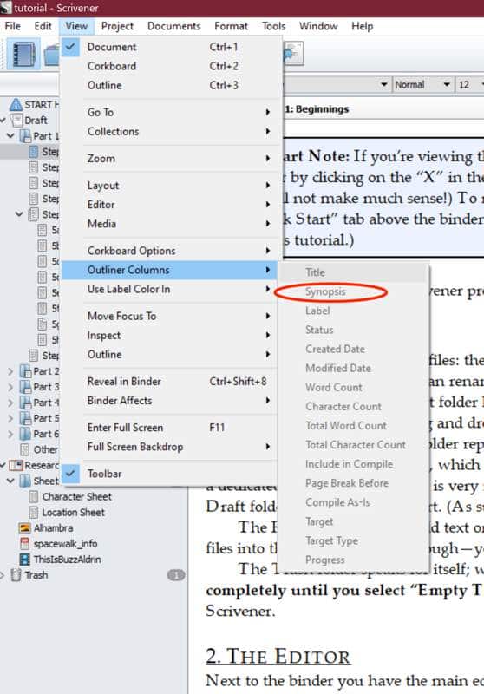
Task: Click the Draft folder icon in binder
Action: pyautogui.click(x=16, y=120)
